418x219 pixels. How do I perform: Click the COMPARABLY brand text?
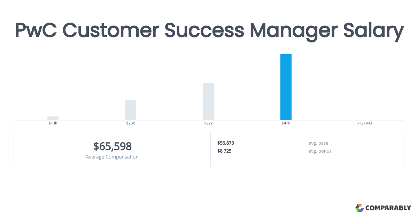(388, 208)
